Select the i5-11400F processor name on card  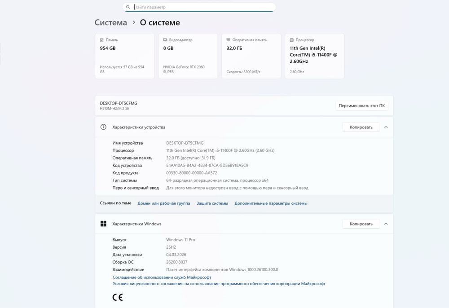[313, 55]
